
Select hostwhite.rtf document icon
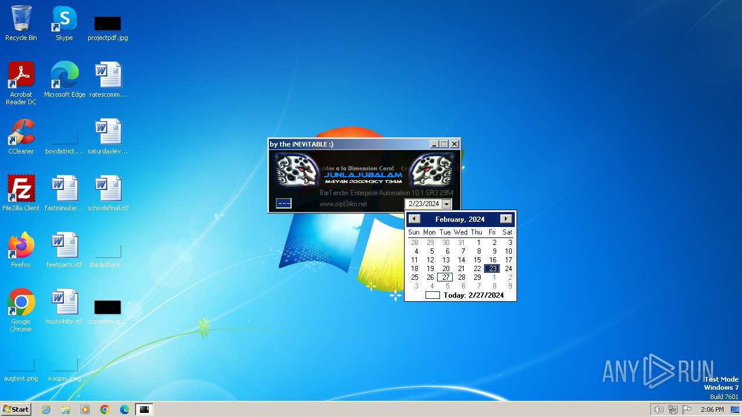[64, 307]
